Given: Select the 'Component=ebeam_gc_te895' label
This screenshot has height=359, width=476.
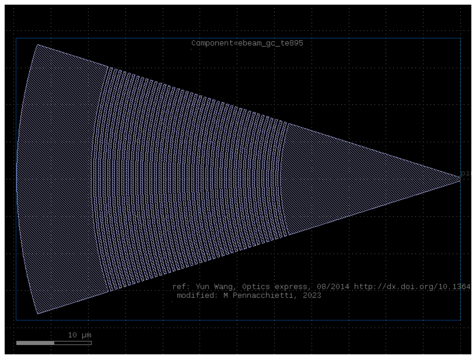Looking at the screenshot, I should click(x=247, y=43).
